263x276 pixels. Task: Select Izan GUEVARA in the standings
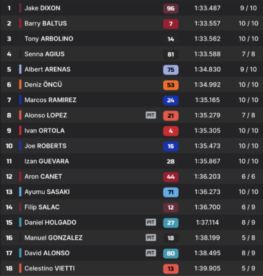[x=47, y=161]
